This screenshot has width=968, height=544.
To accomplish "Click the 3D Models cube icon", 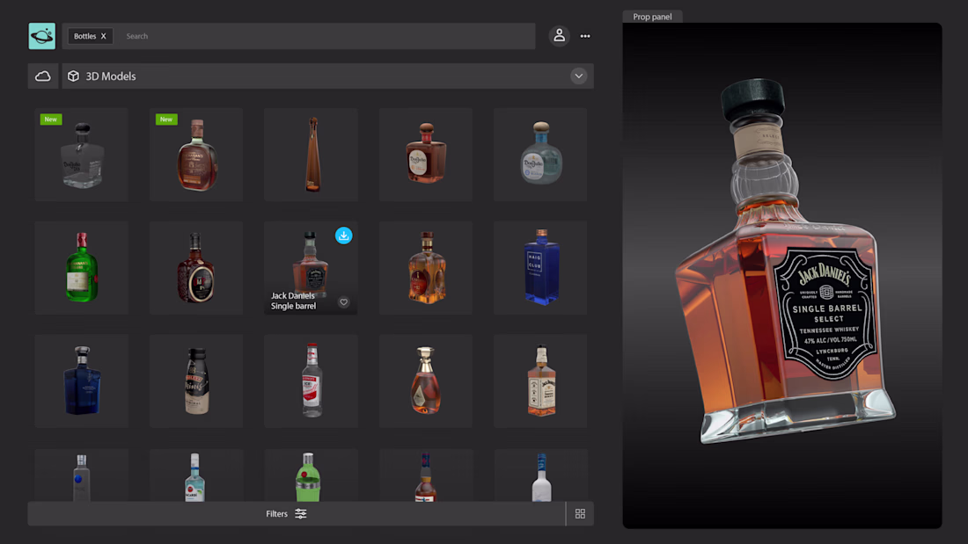I will [73, 76].
